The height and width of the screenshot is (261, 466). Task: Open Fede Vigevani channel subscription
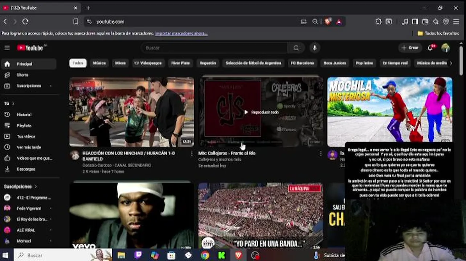point(28,208)
